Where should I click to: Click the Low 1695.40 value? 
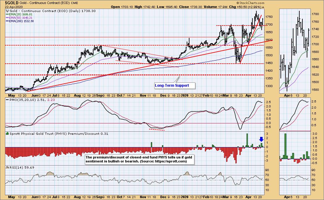coord(167,7)
